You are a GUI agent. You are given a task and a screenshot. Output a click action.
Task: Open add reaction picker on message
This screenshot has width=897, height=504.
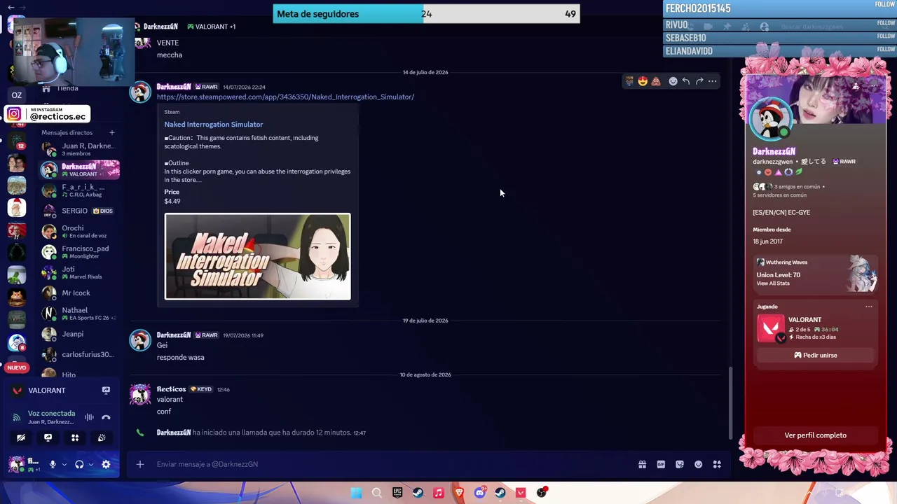click(673, 81)
